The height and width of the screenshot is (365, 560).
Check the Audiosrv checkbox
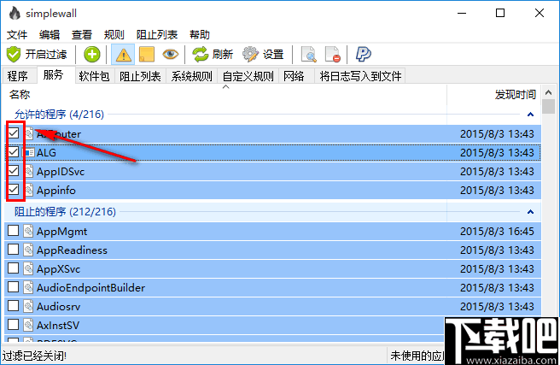coord(13,306)
